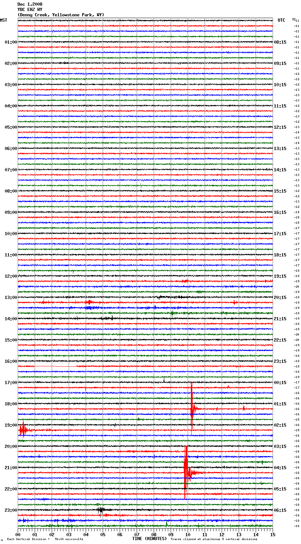Click the date header 'Dec 1,2008'
301x544 pixels.
click(30, 4)
